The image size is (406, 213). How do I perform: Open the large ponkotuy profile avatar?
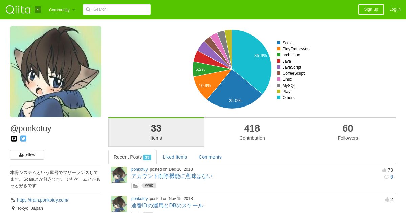56,72
